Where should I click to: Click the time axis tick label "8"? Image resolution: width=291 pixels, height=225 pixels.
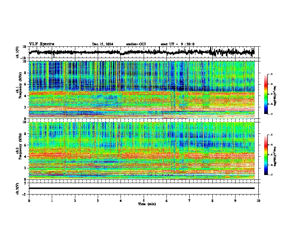tap(212, 201)
